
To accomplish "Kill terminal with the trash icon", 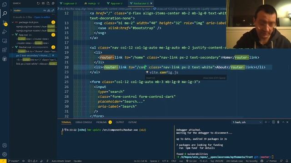I will [278, 122].
